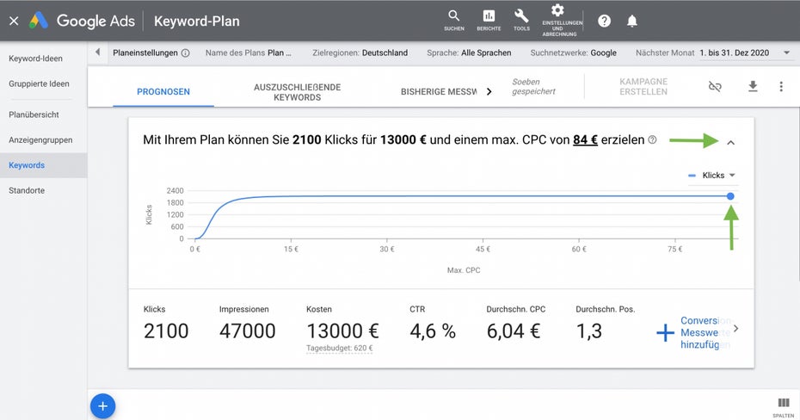Edit the max. CPC value 84 €

coord(585,139)
